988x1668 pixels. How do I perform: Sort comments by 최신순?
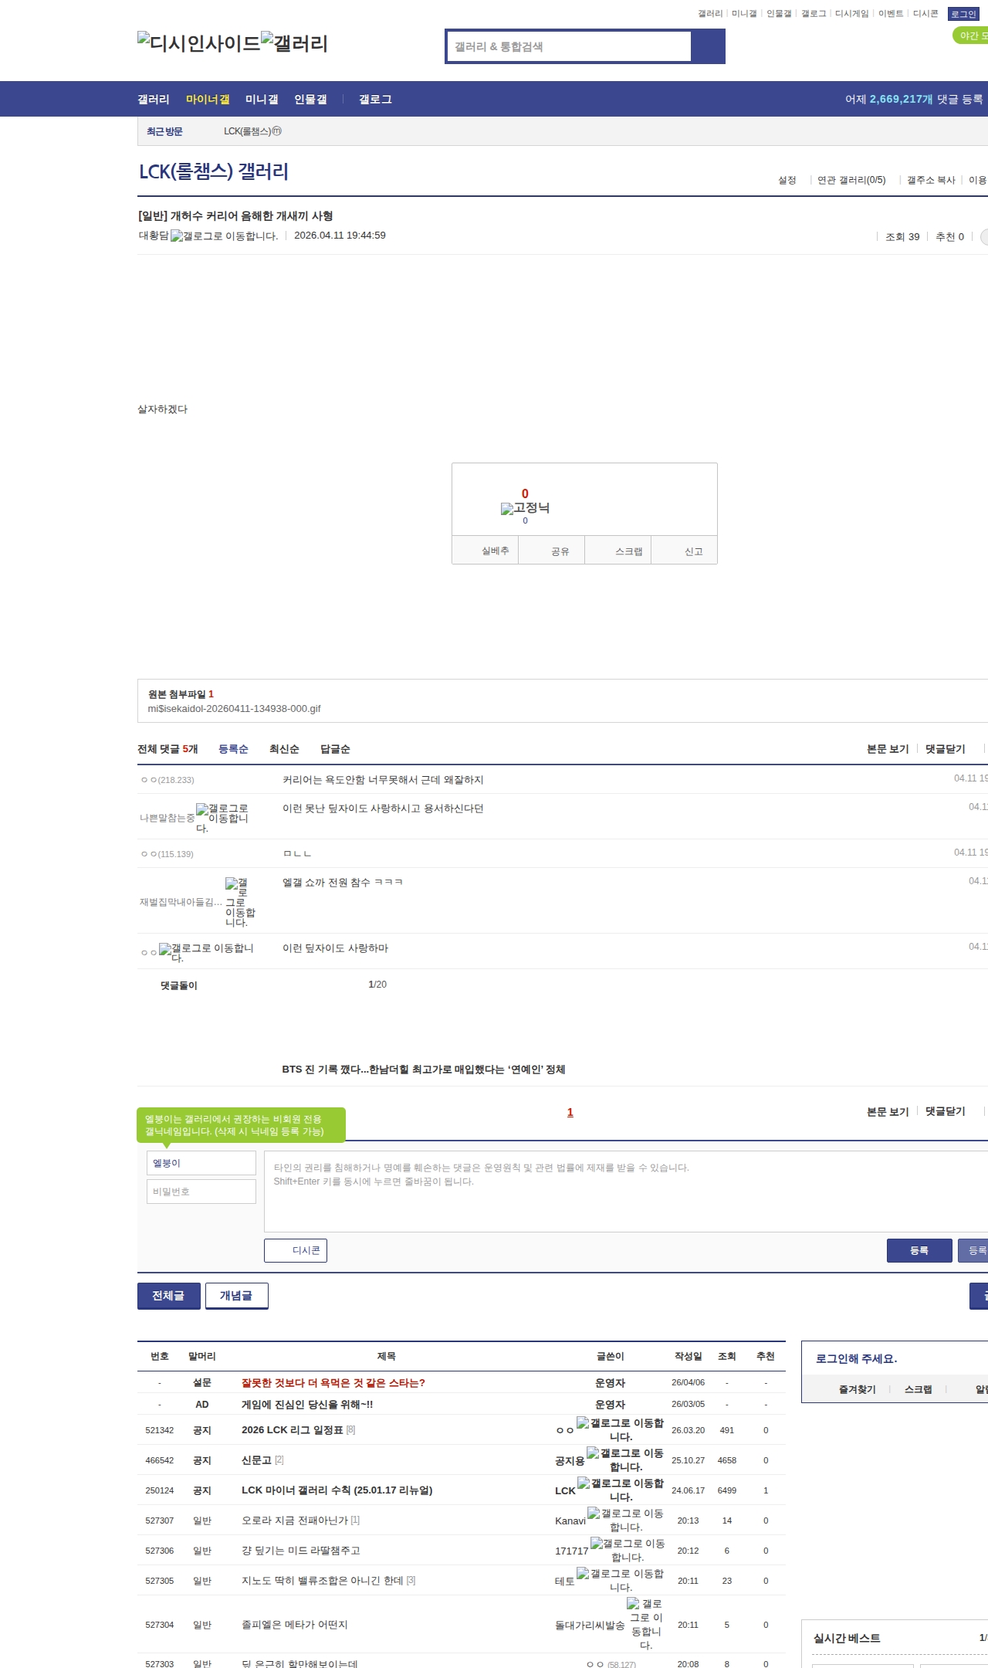(284, 749)
